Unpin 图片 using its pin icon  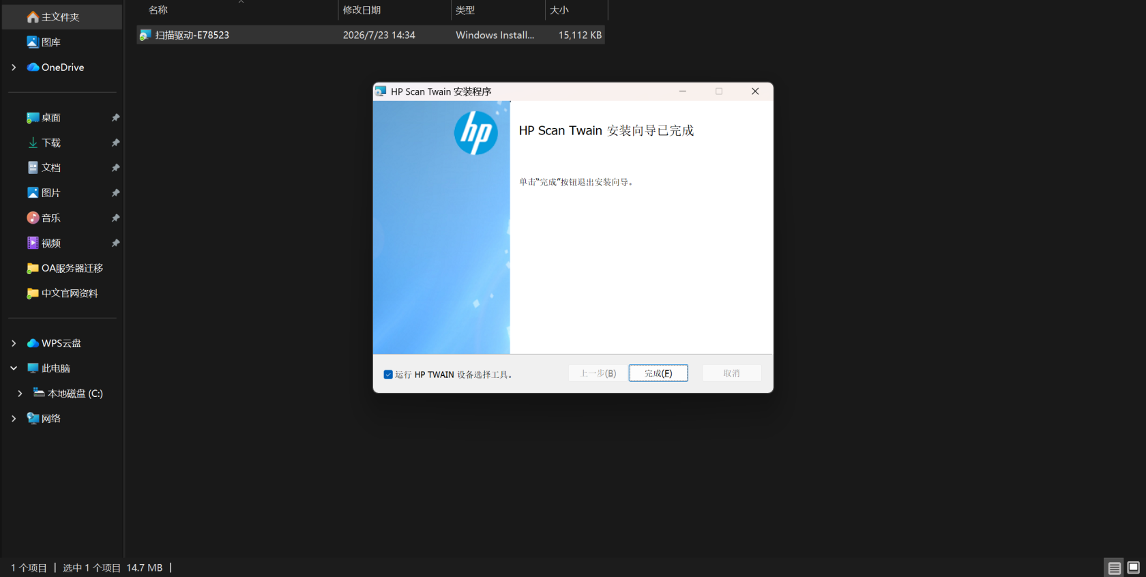115,193
